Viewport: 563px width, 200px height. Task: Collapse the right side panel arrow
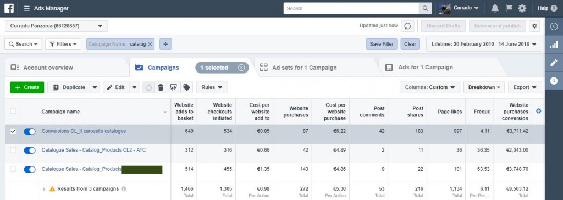(x=554, y=26)
